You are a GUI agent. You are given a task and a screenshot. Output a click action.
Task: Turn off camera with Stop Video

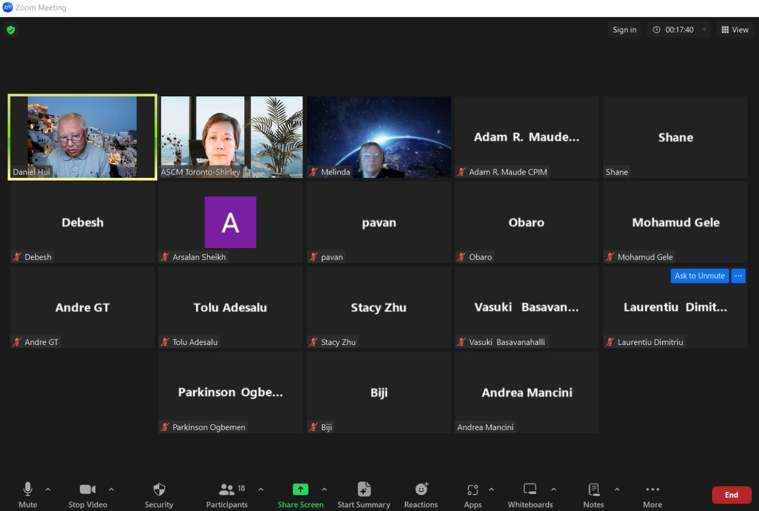coord(87,495)
